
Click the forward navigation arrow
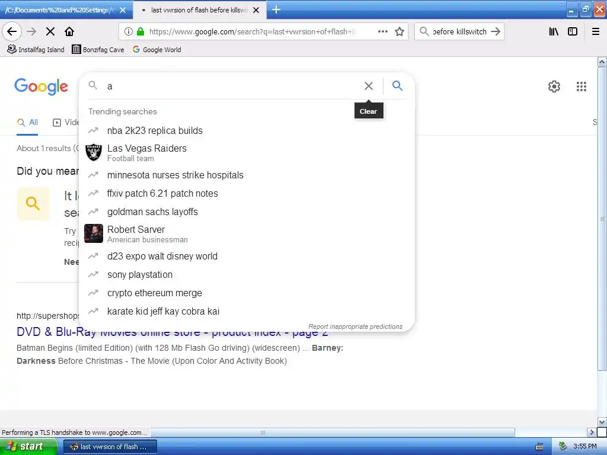tap(32, 31)
